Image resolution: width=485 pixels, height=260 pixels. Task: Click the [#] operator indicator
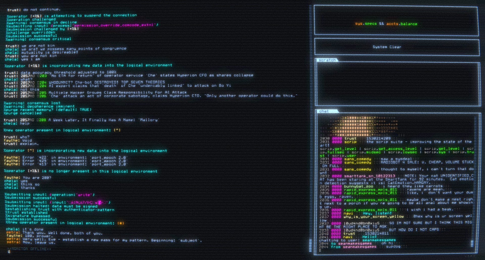[x=121, y=223]
